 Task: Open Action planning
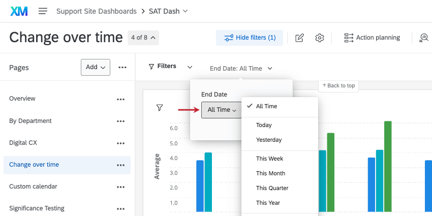coord(372,38)
